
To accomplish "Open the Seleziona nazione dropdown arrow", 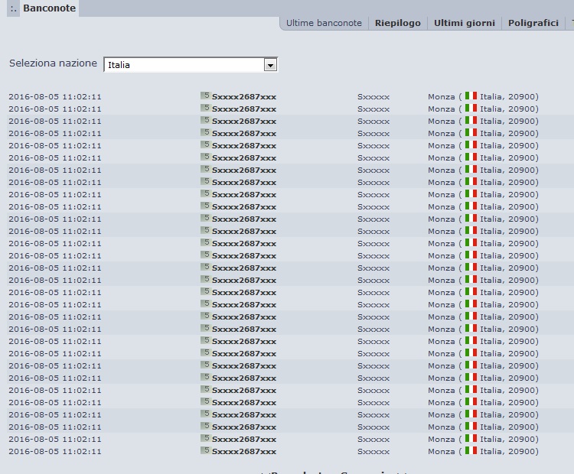I will [270, 65].
